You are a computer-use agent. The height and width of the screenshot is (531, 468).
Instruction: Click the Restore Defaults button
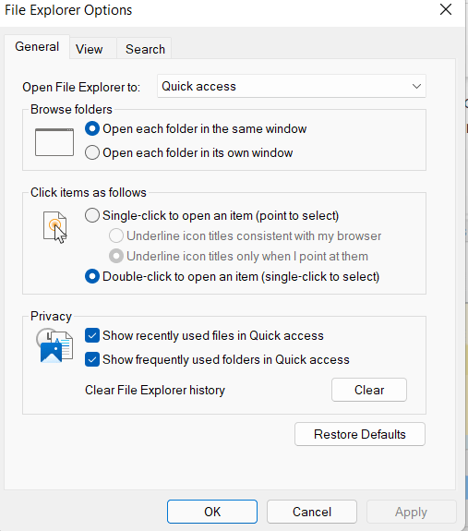pos(360,434)
